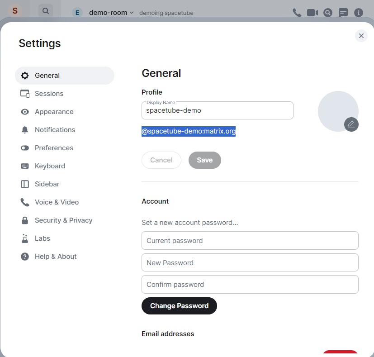The width and height of the screenshot is (374, 357).
Task: Edit the profile avatar with pencil icon
Action: point(351,124)
